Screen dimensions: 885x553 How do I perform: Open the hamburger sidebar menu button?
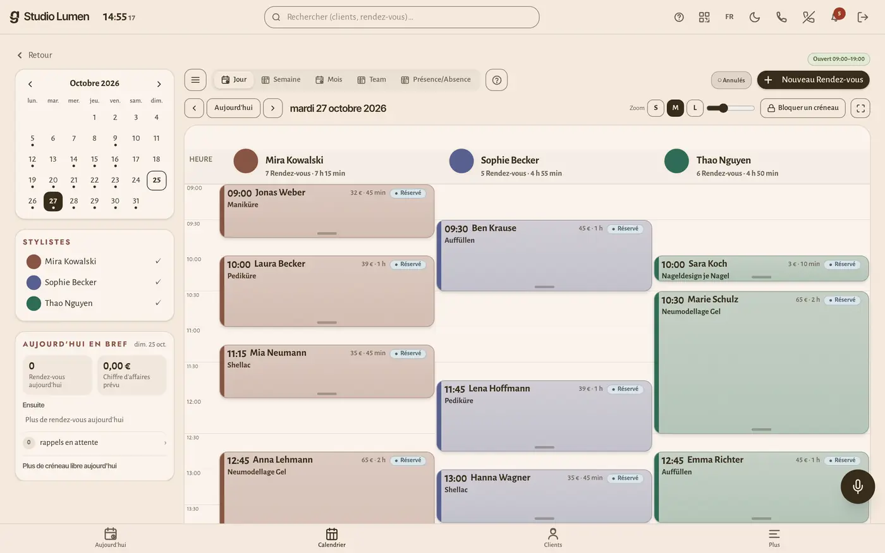tap(195, 80)
